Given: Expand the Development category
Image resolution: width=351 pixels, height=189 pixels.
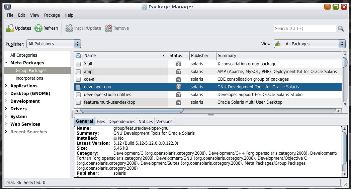Looking at the screenshot, I should 6,101.
